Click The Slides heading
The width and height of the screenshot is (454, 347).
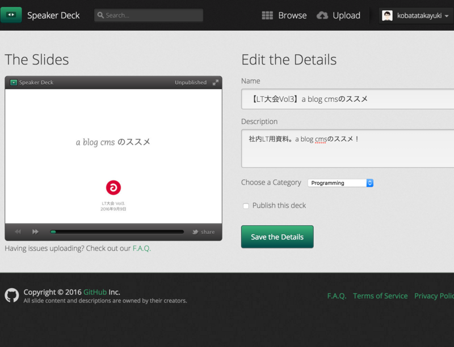pos(37,59)
